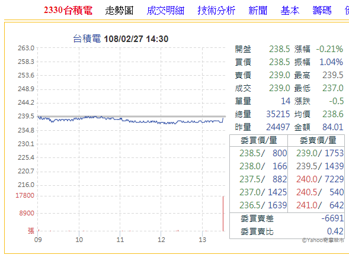349x258 pixels.
Task: Click the 8900 volume axis label
Action: click(x=27, y=214)
